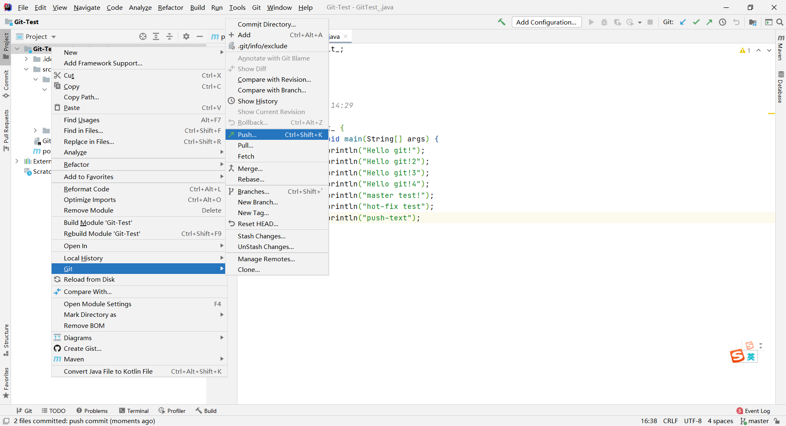786x426 pixels.
Task: Open the Favorites tool window
Action: click(x=6, y=383)
